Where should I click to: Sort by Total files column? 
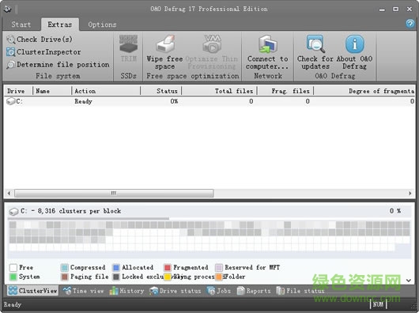219,91
